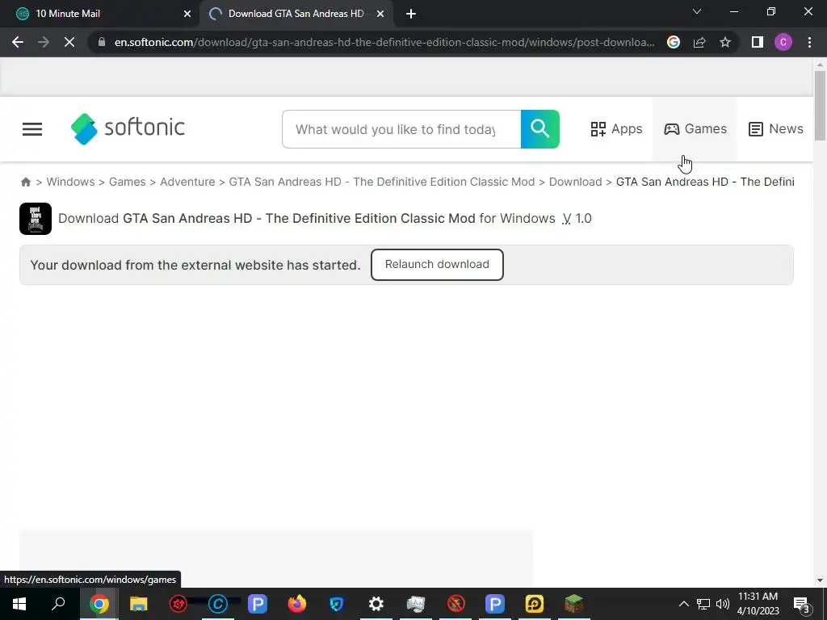Share this page icon

[699, 42]
